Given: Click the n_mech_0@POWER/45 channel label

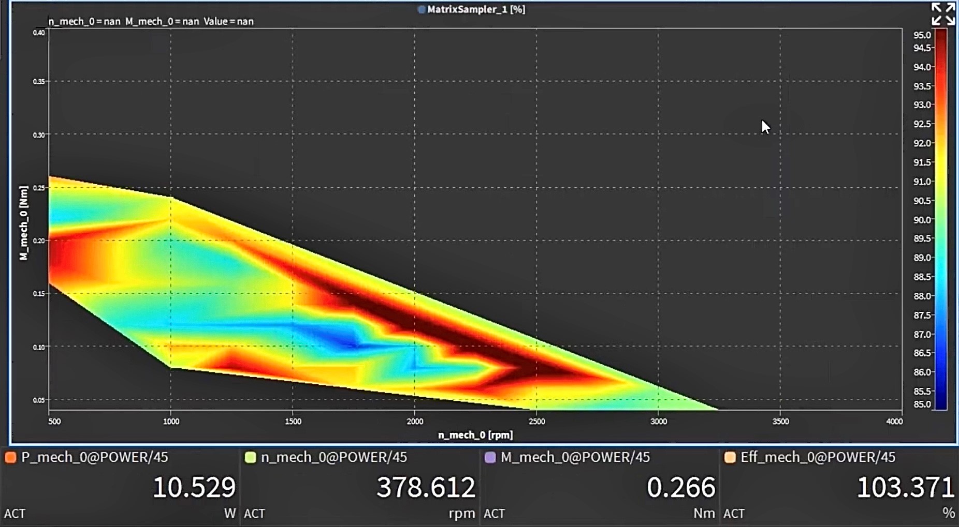Looking at the screenshot, I should [x=334, y=457].
